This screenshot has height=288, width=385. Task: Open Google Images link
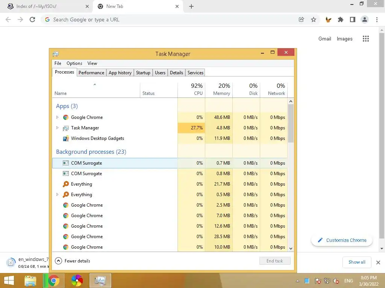344,39
